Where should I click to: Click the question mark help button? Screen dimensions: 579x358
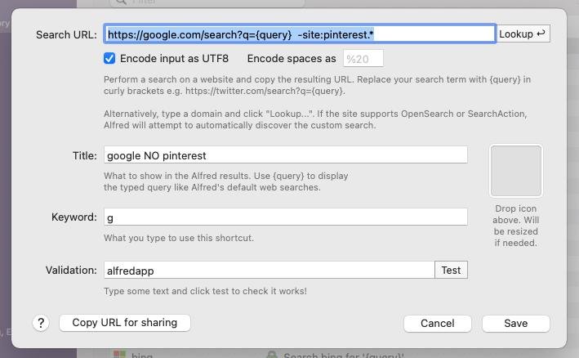click(41, 323)
